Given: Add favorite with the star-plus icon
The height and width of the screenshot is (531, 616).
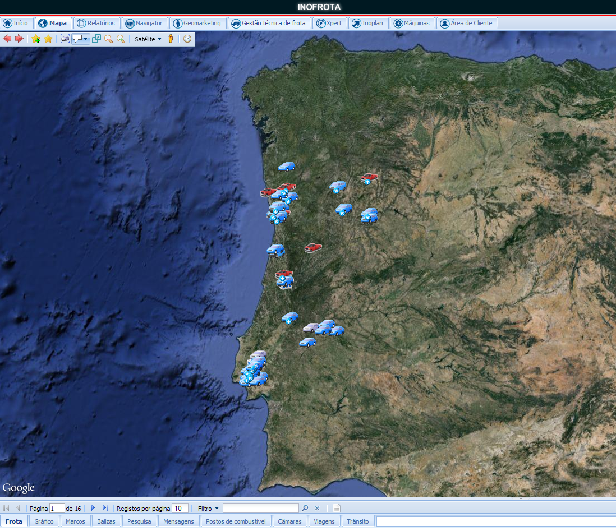Looking at the screenshot, I should pyautogui.click(x=36, y=39).
